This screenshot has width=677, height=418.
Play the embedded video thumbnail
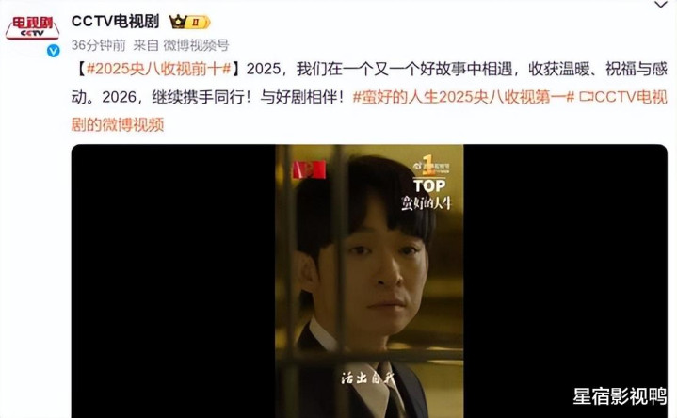click(369, 281)
